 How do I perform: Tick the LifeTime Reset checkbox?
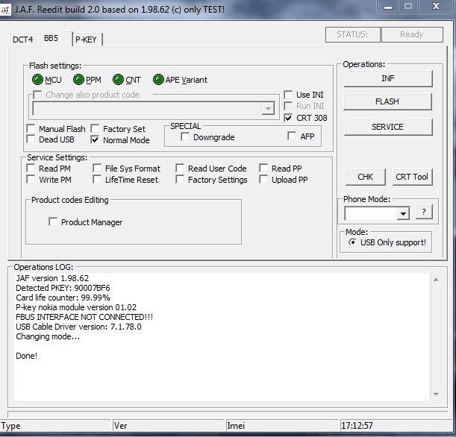coord(97,179)
